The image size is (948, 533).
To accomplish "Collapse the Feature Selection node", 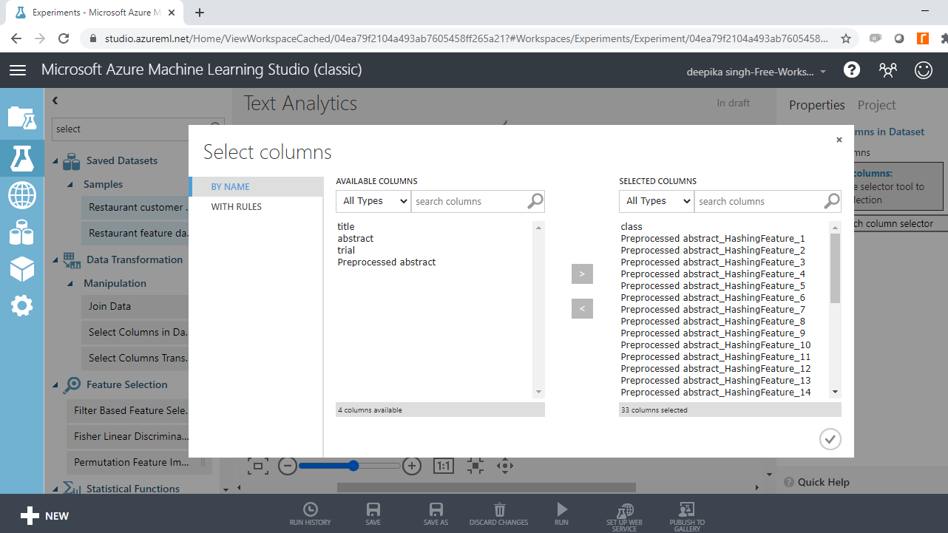I will pyautogui.click(x=55, y=385).
